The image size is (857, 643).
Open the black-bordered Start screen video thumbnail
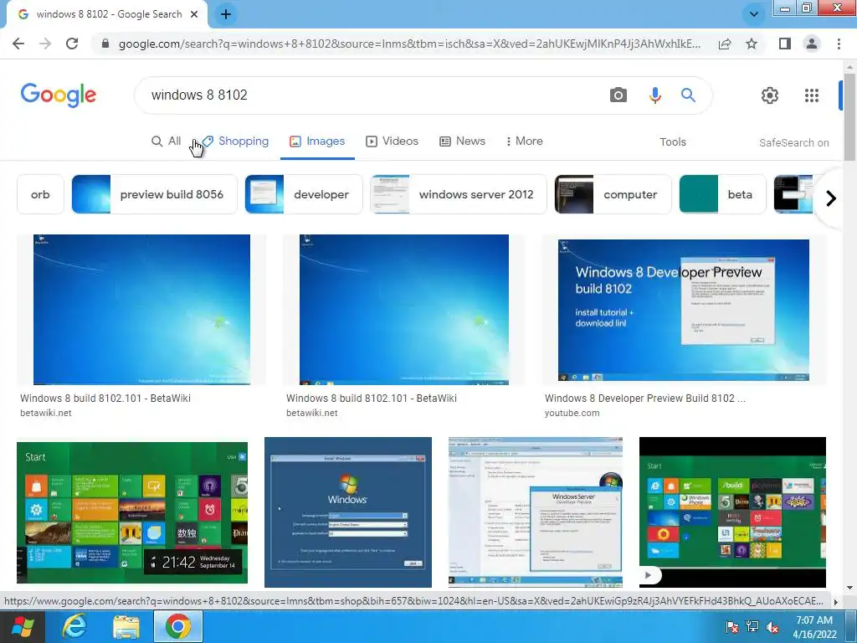(732, 512)
